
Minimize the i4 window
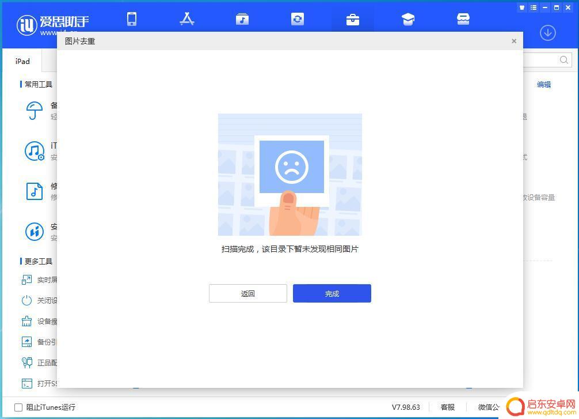coord(544,7)
